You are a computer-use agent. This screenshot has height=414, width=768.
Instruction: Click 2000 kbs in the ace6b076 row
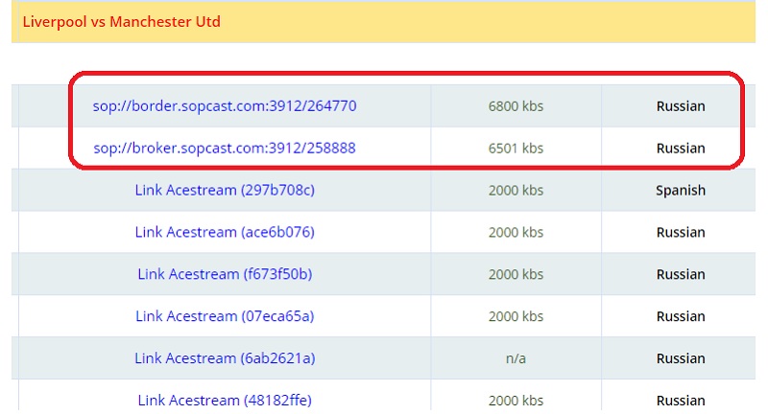pyautogui.click(x=516, y=232)
